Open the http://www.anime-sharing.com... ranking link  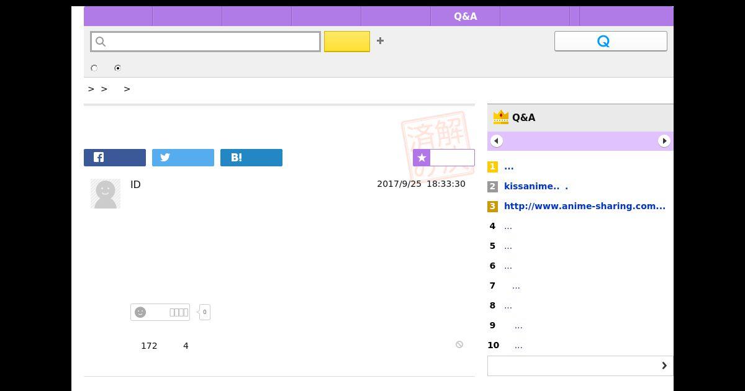(585, 206)
